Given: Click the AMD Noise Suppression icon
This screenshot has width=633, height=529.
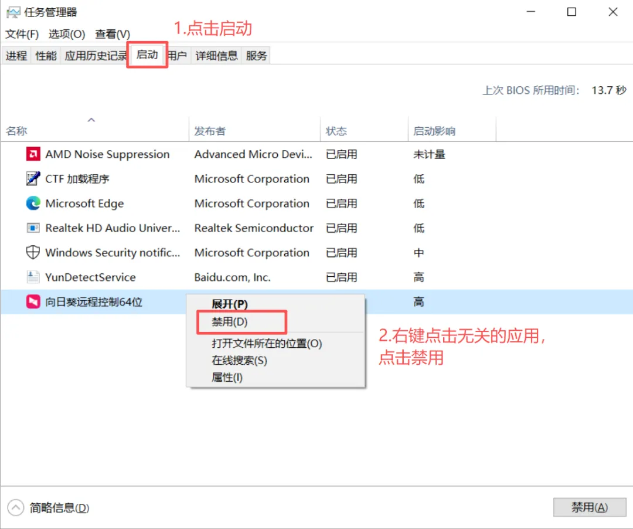Looking at the screenshot, I should (x=33, y=154).
